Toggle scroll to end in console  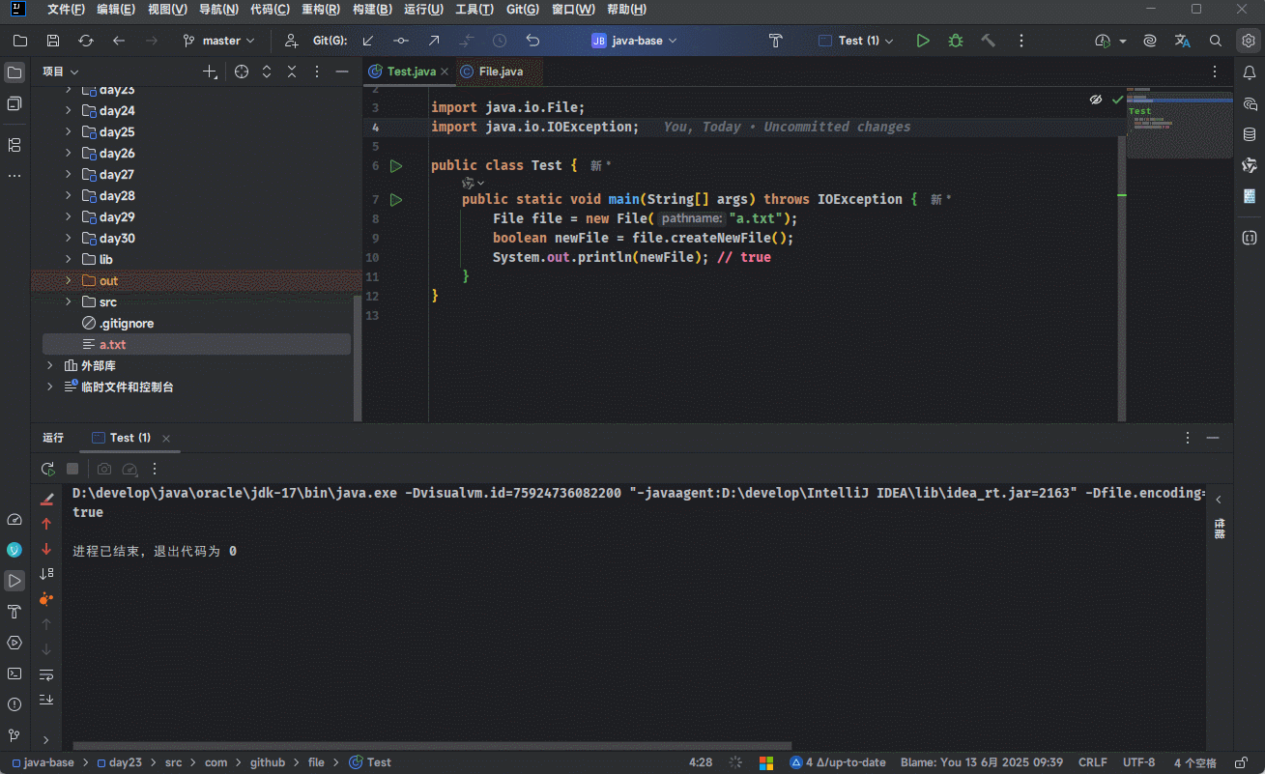click(46, 699)
